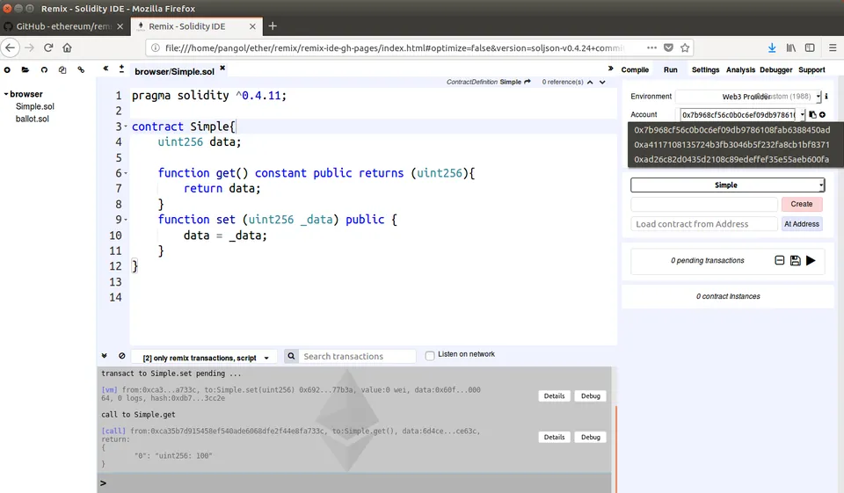Click the search magnifier icon in terminal
The image size is (844, 493).
291,356
